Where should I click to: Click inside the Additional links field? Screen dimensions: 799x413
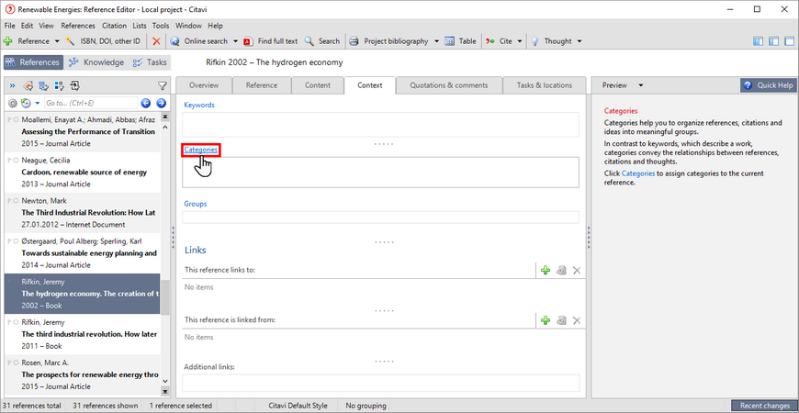point(380,383)
